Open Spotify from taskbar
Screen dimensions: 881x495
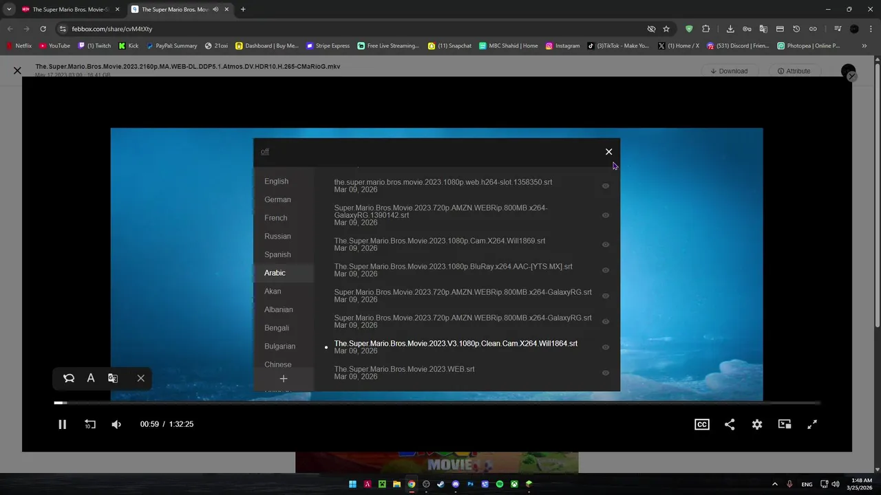(500, 484)
